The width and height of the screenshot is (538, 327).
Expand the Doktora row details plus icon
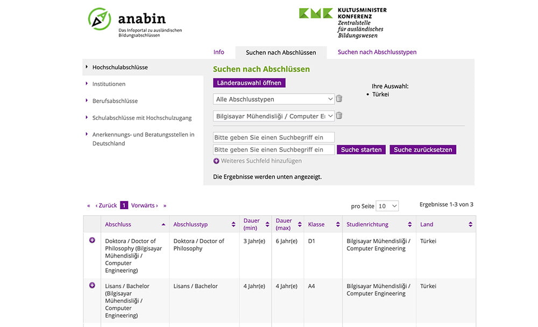point(92,240)
